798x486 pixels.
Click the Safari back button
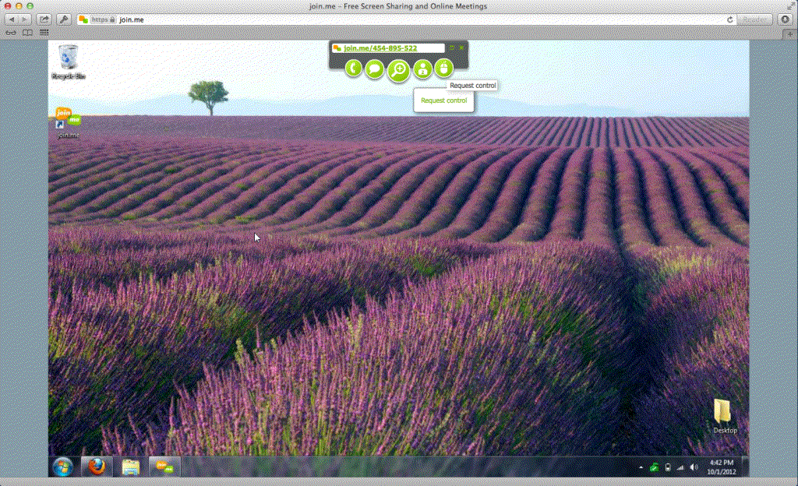tap(12, 19)
